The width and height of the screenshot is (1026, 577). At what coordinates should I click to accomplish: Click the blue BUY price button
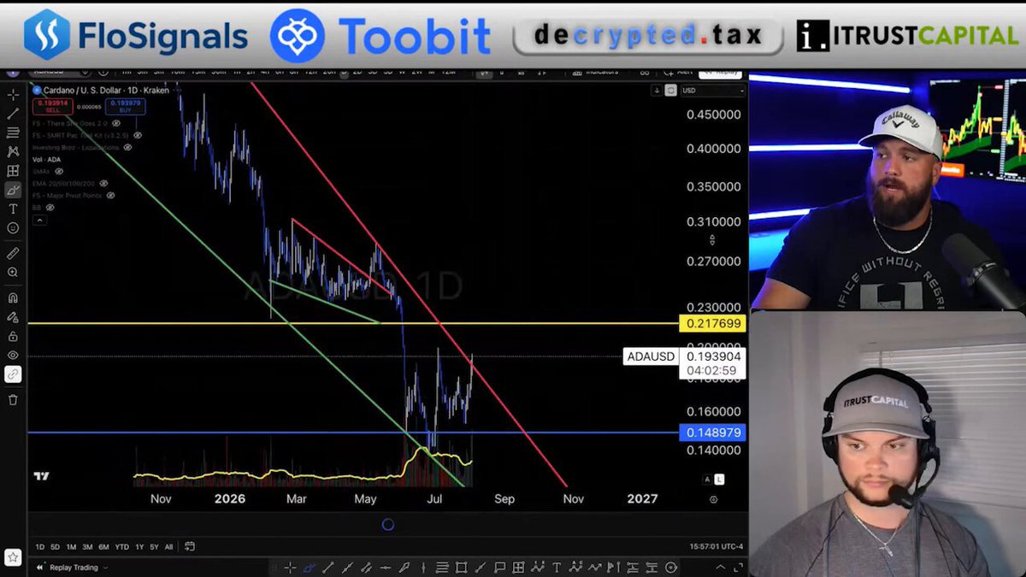pos(125,106)
